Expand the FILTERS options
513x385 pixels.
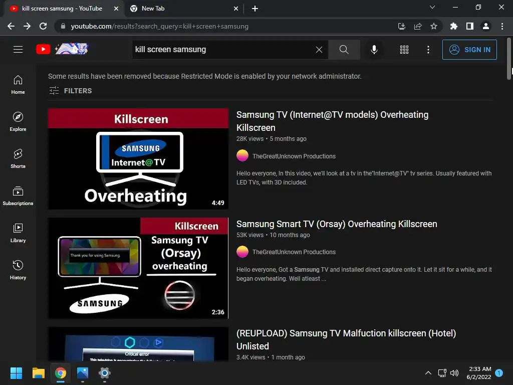point(70,91)
